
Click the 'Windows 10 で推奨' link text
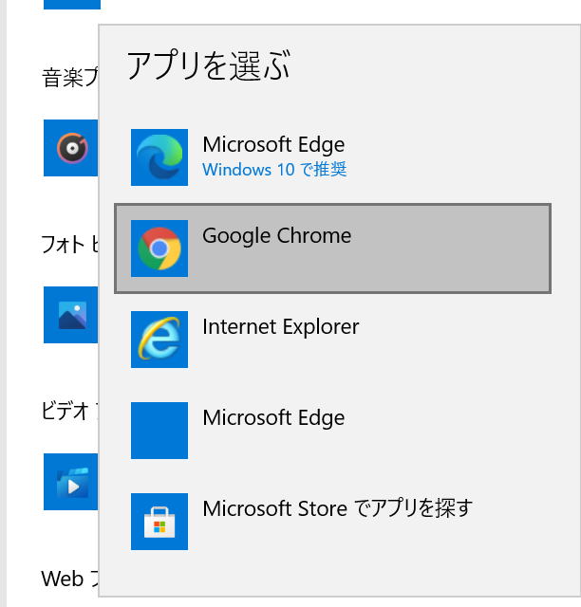274,170
